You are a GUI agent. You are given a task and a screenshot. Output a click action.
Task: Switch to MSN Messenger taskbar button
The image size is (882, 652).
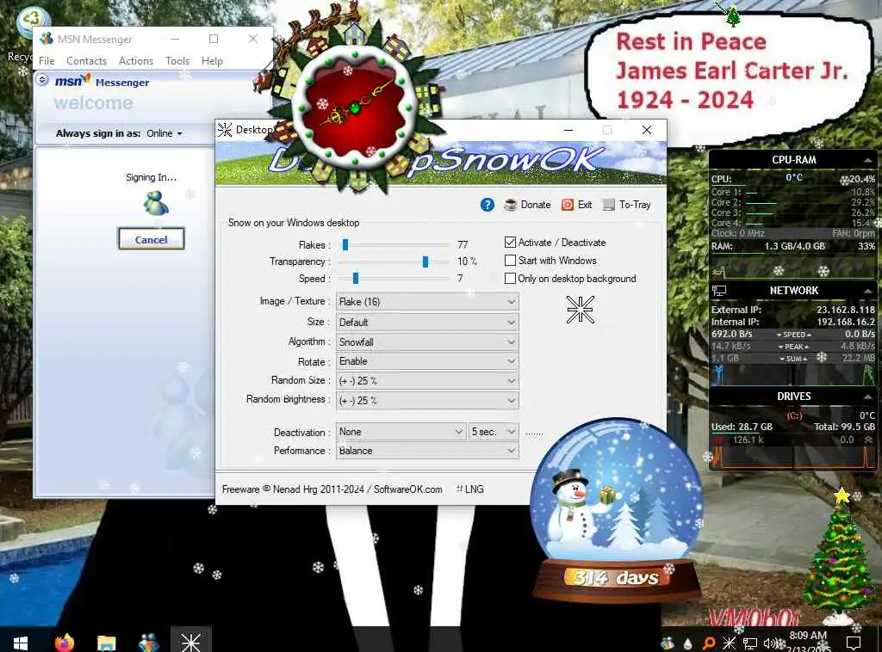148,643
